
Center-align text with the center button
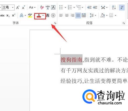(67, 15)
